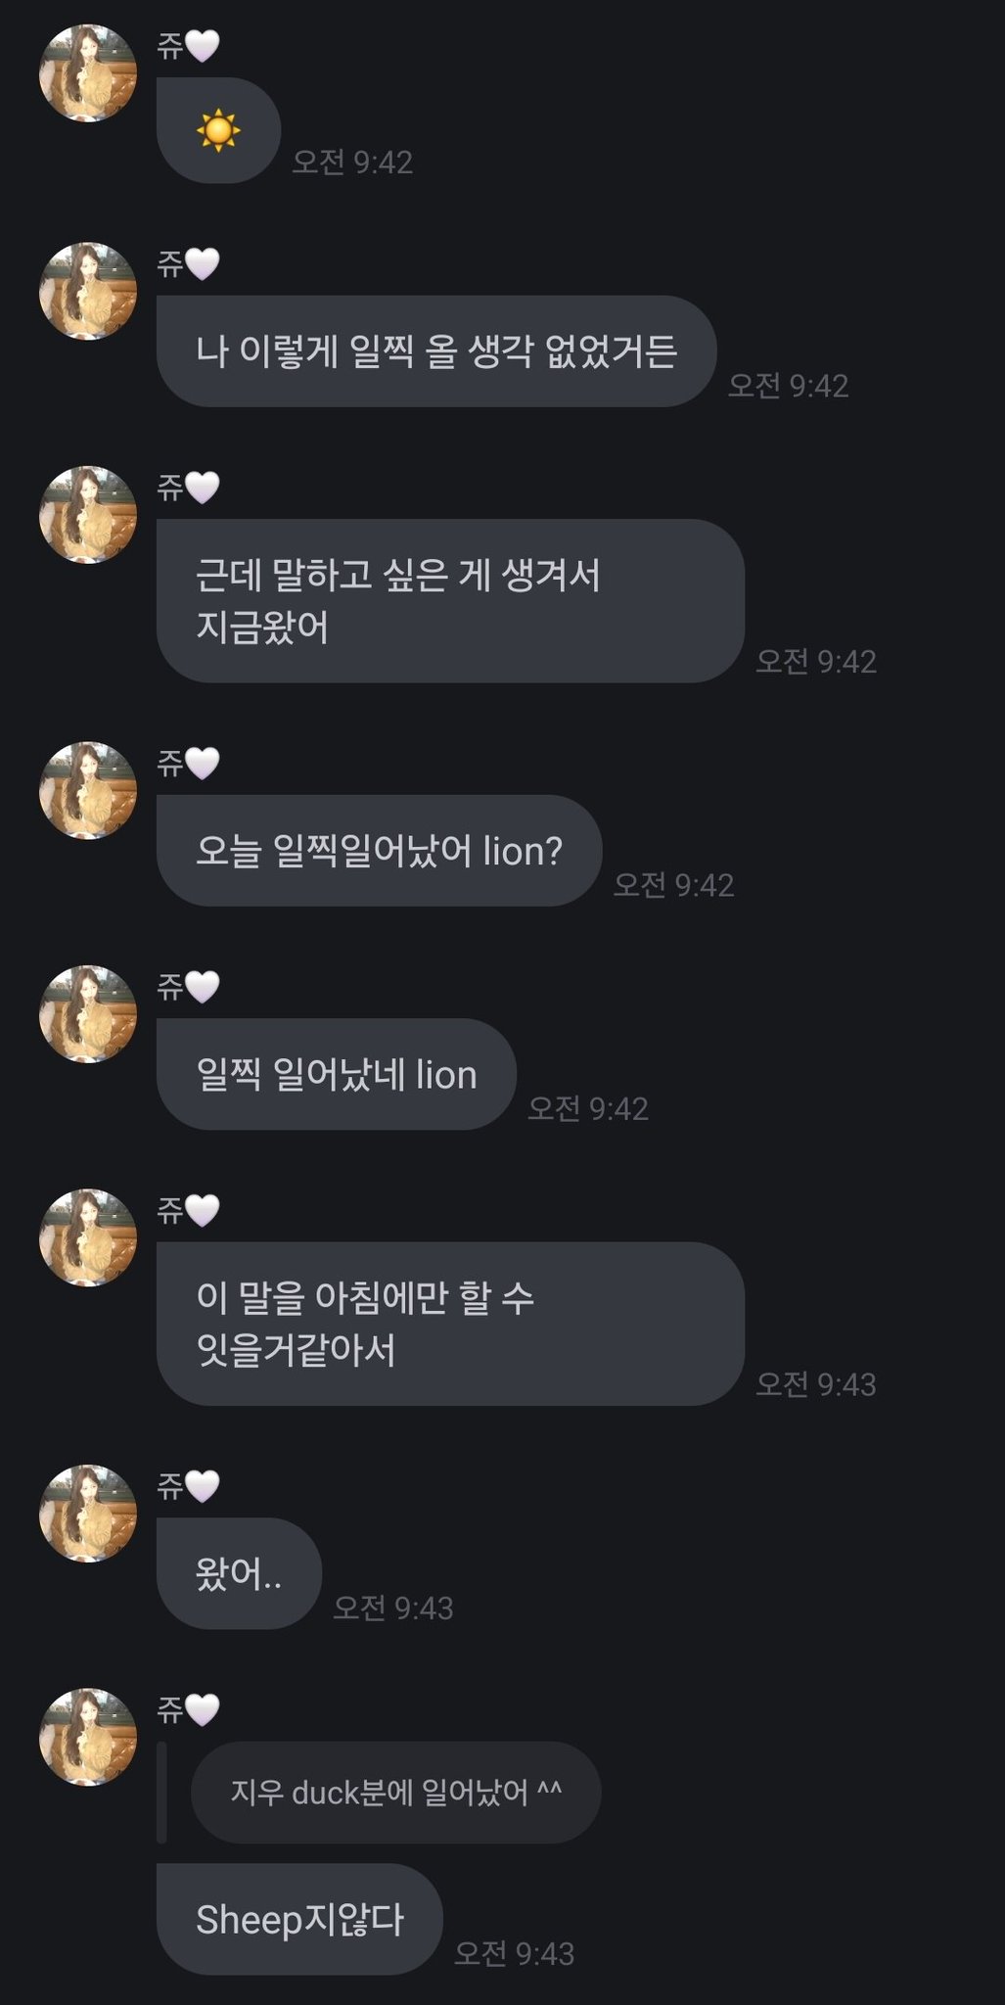Viewport: 1005px width, 2005px height.
Task: Select the message '오늘 일찍일어났어 lion?'
Action: 379,851
